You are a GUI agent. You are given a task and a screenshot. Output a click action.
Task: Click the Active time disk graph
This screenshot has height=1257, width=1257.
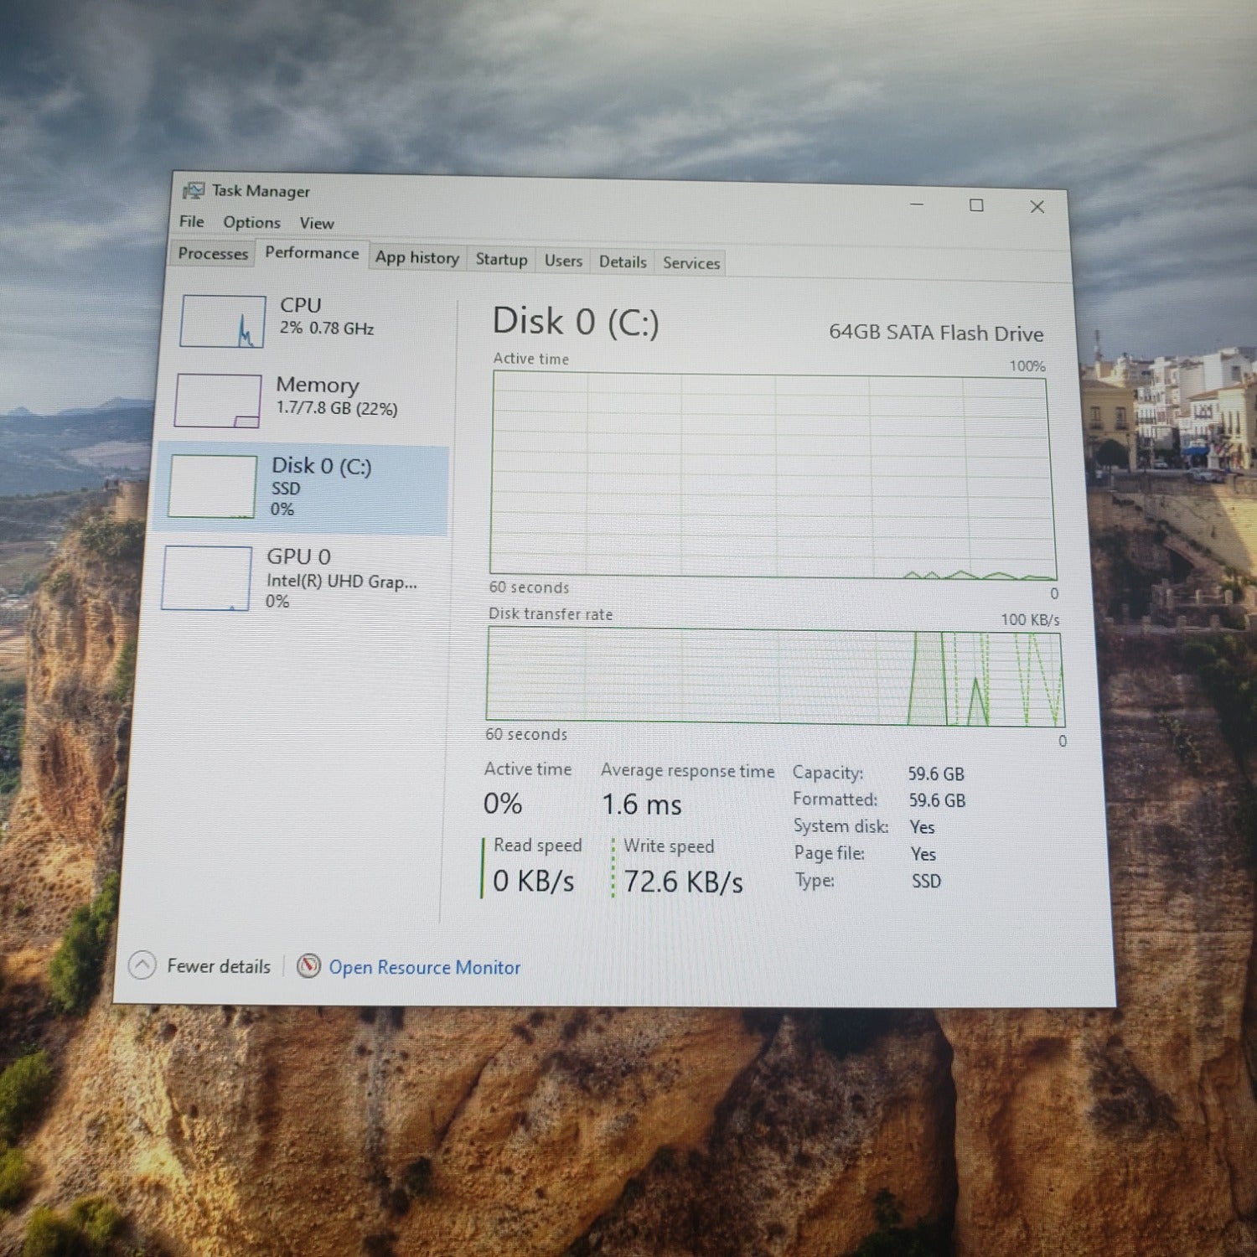pyautogui.click(x=772, y=475)
